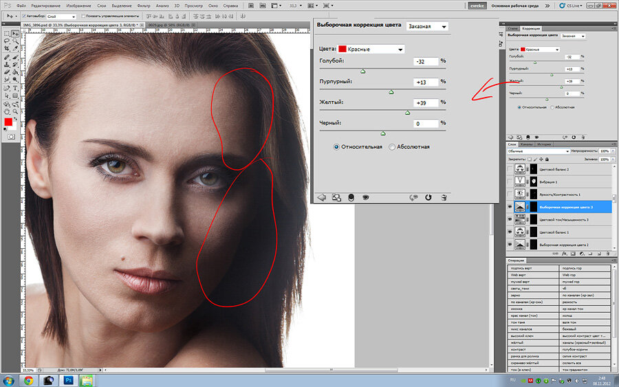This screenshot has height=387, width=619.
Task: Click the reset arrow in the large correction panel
Action: 428,197
